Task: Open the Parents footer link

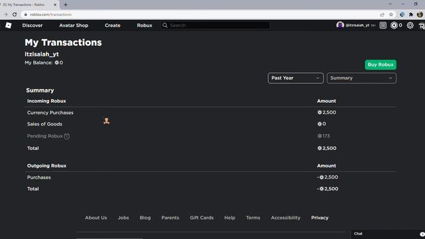Action: pos(170,218)
